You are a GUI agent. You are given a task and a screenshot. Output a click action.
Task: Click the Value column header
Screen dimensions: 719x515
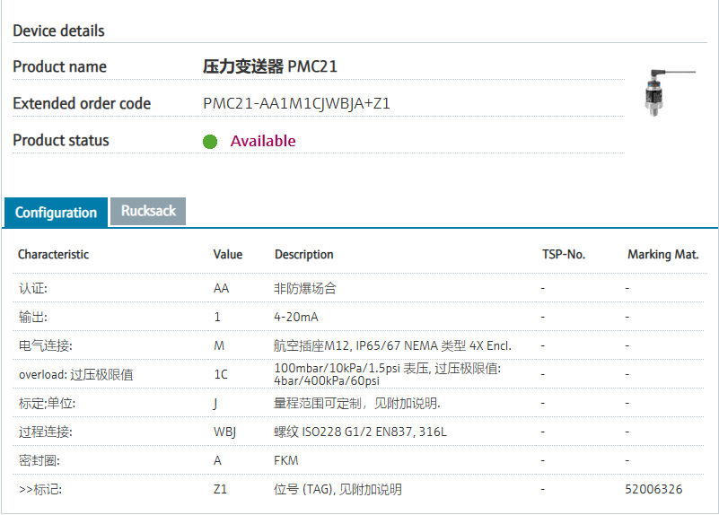pos(228,255)
